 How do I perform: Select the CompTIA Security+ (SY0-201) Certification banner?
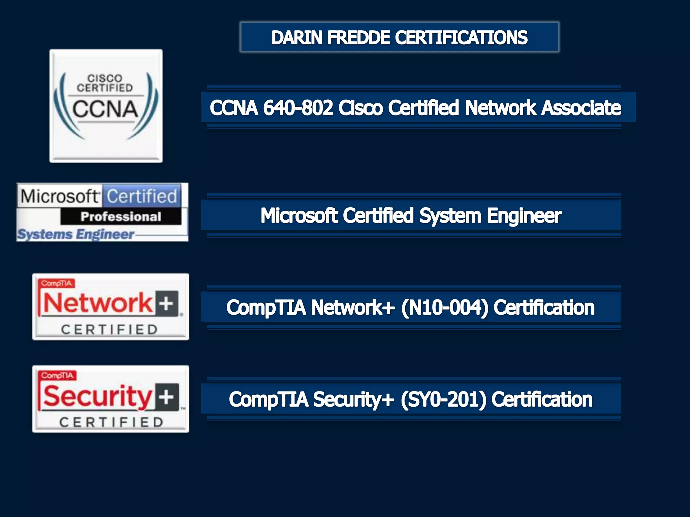[411, 399]
